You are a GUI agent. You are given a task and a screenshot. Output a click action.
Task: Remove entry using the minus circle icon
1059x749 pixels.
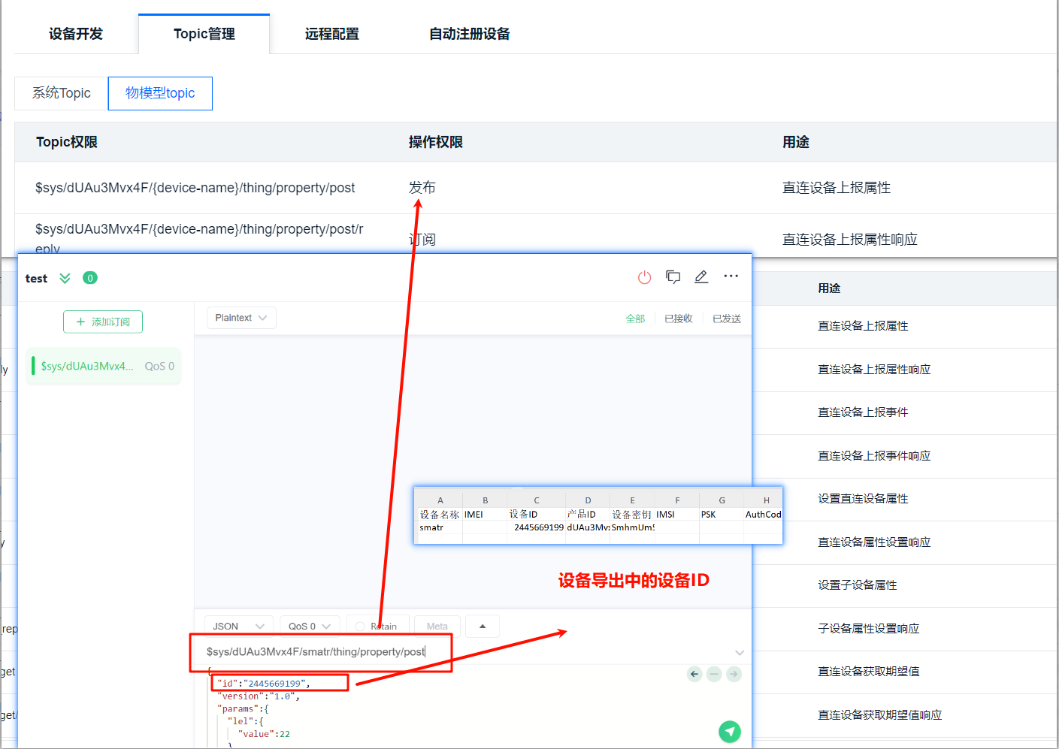713,674
